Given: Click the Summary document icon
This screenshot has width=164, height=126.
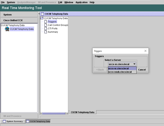Looking at the screenshot, I should [x=46, y=32].
